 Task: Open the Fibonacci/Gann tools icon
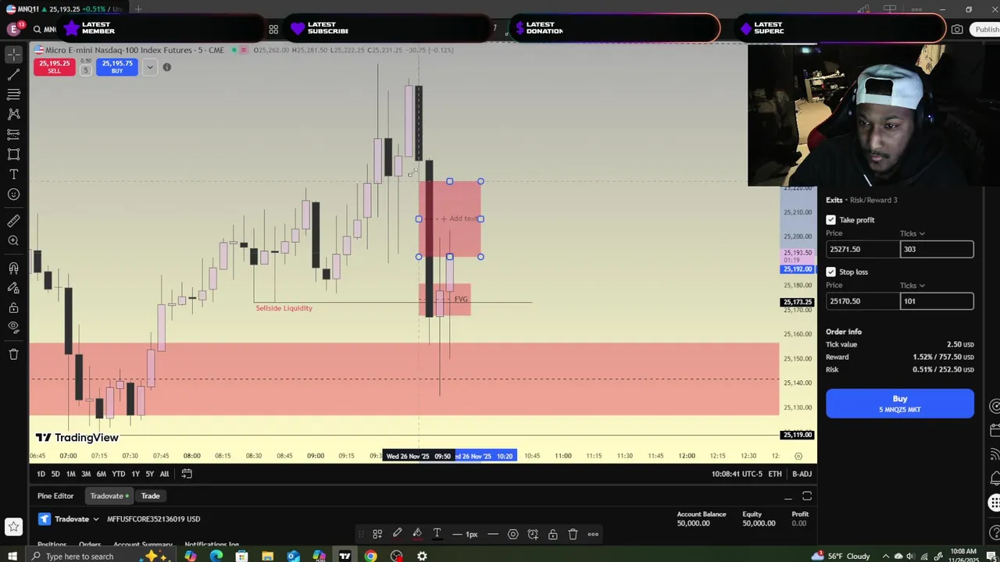(x=13, y=94)
